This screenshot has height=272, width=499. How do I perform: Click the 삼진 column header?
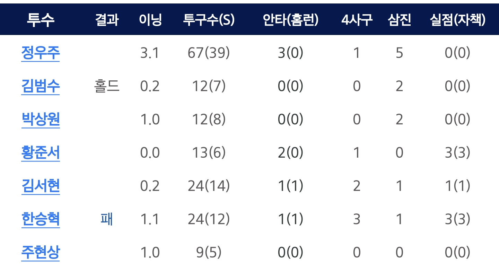pyautogui.click(x=400, y=20)
